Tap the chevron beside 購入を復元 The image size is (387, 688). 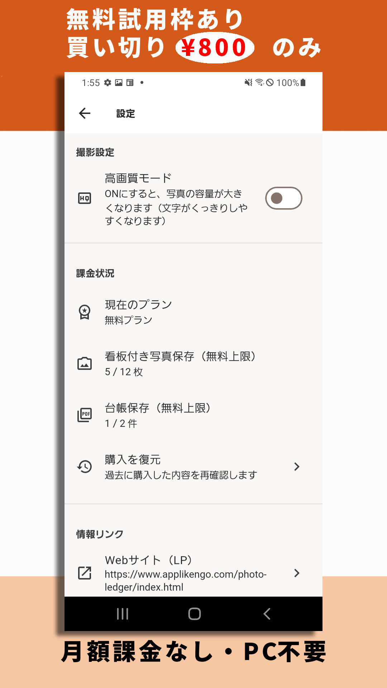coord(297,466)
